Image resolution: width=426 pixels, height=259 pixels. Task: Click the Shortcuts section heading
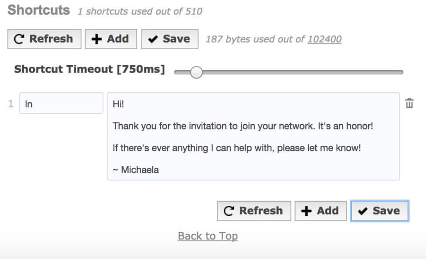[39, 10]
